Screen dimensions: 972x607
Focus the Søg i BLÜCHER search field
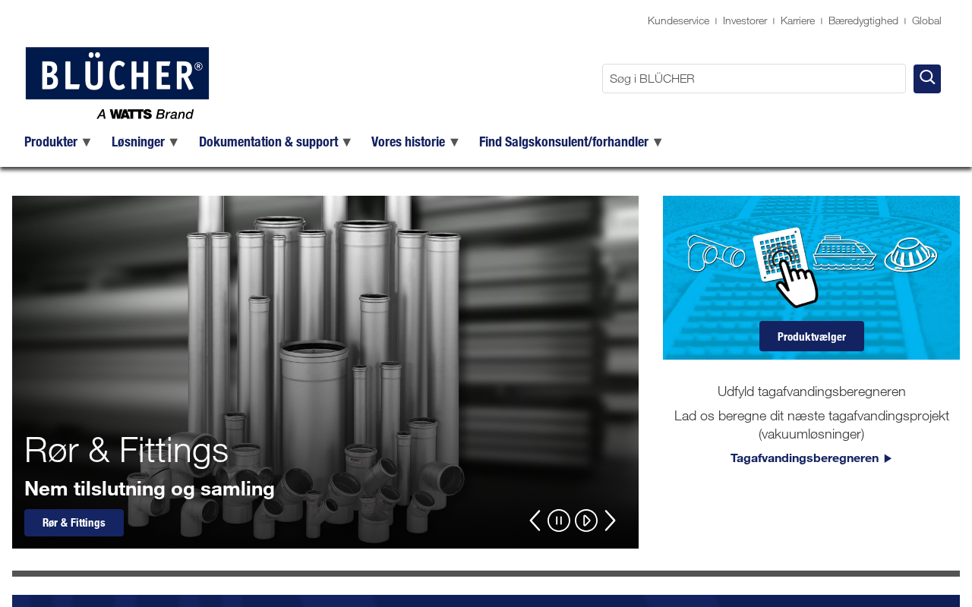coord(754,79)
